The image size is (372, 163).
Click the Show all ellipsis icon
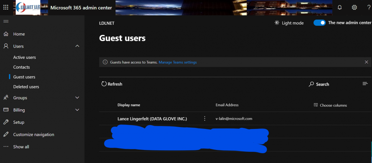(6, 147)
